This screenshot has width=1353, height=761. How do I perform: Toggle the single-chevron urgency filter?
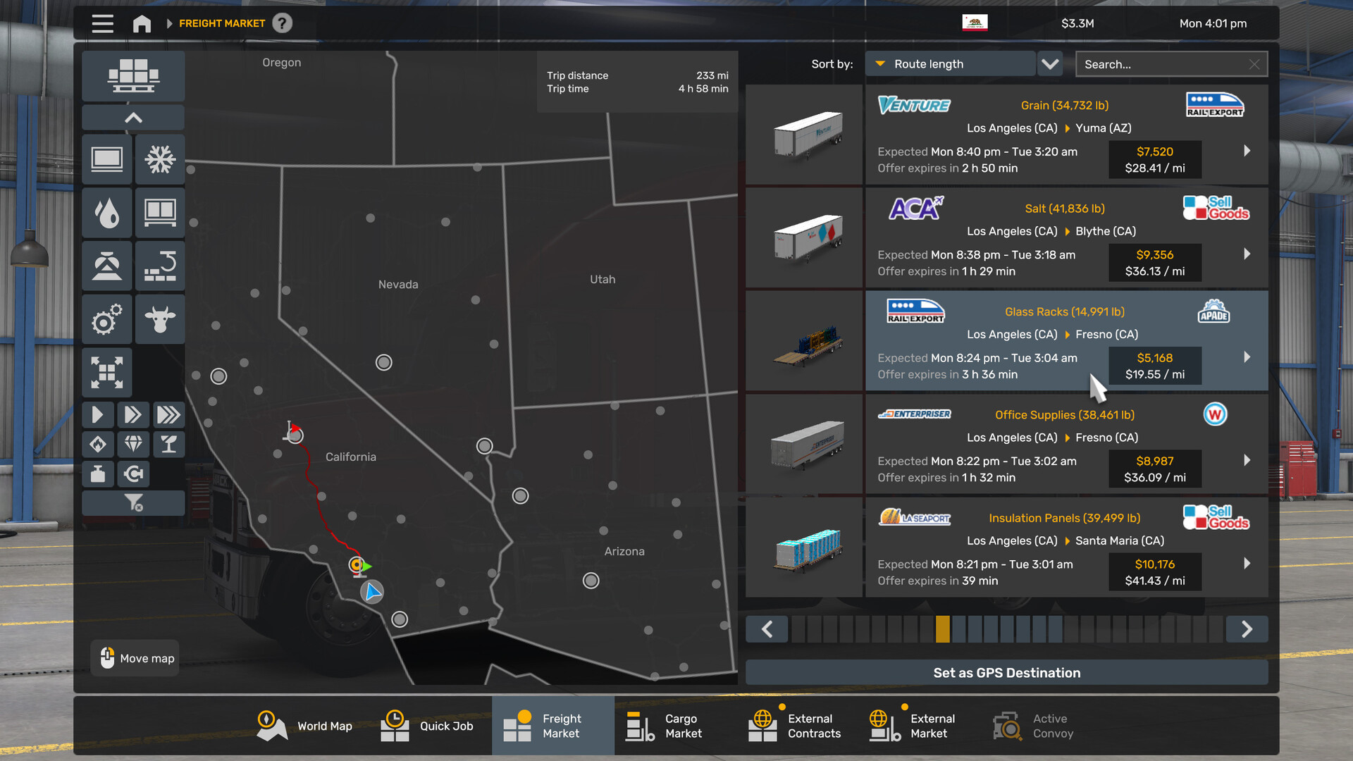(x=98, y=414)
